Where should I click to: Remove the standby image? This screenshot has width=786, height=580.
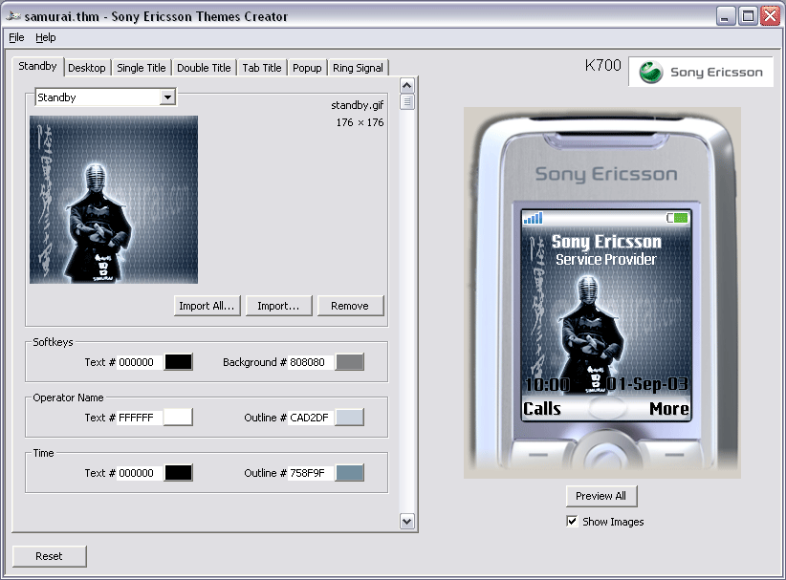click(x=349, y=306)
